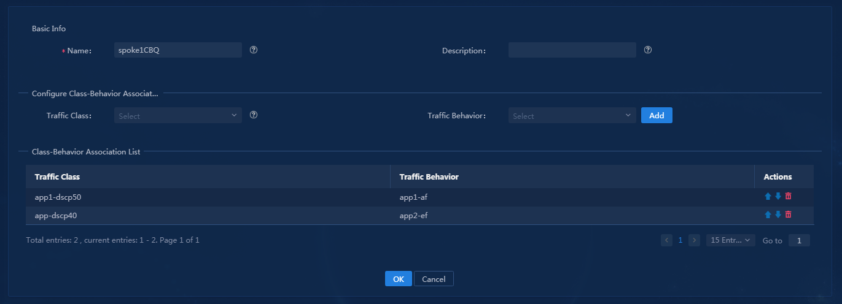This screenshot has width=842, height=304.
Task: Click the Total entries summary text
Action: 113,240
